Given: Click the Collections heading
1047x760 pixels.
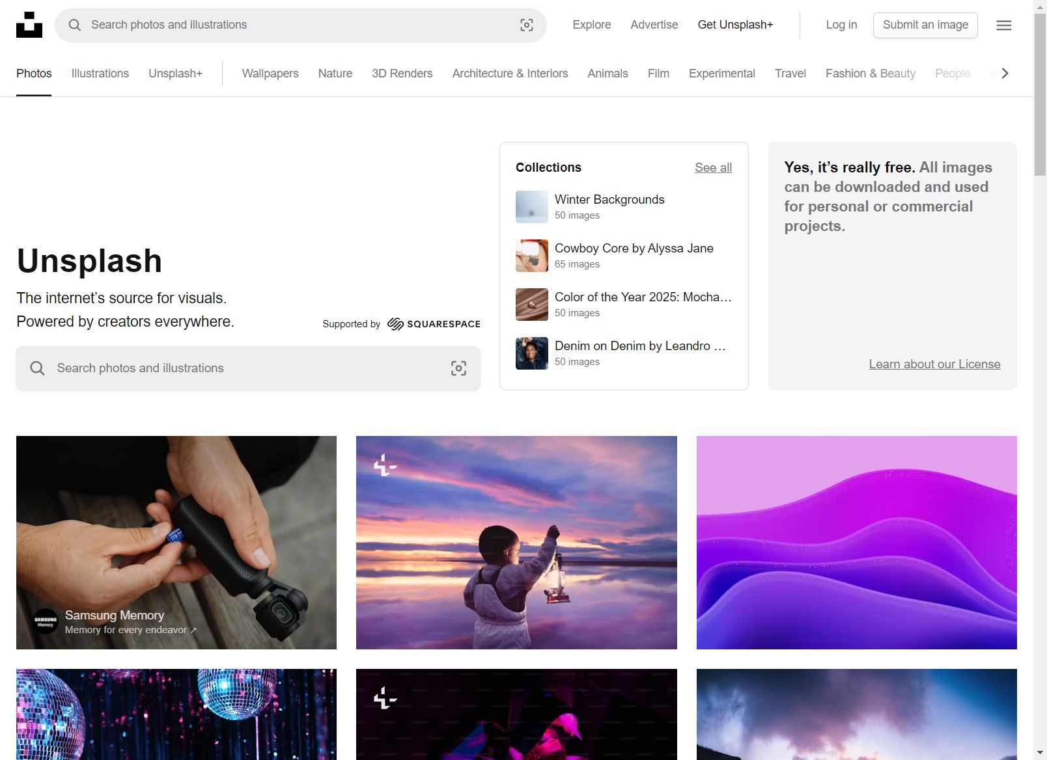Looking at the screenshot, I should [548, 167].
